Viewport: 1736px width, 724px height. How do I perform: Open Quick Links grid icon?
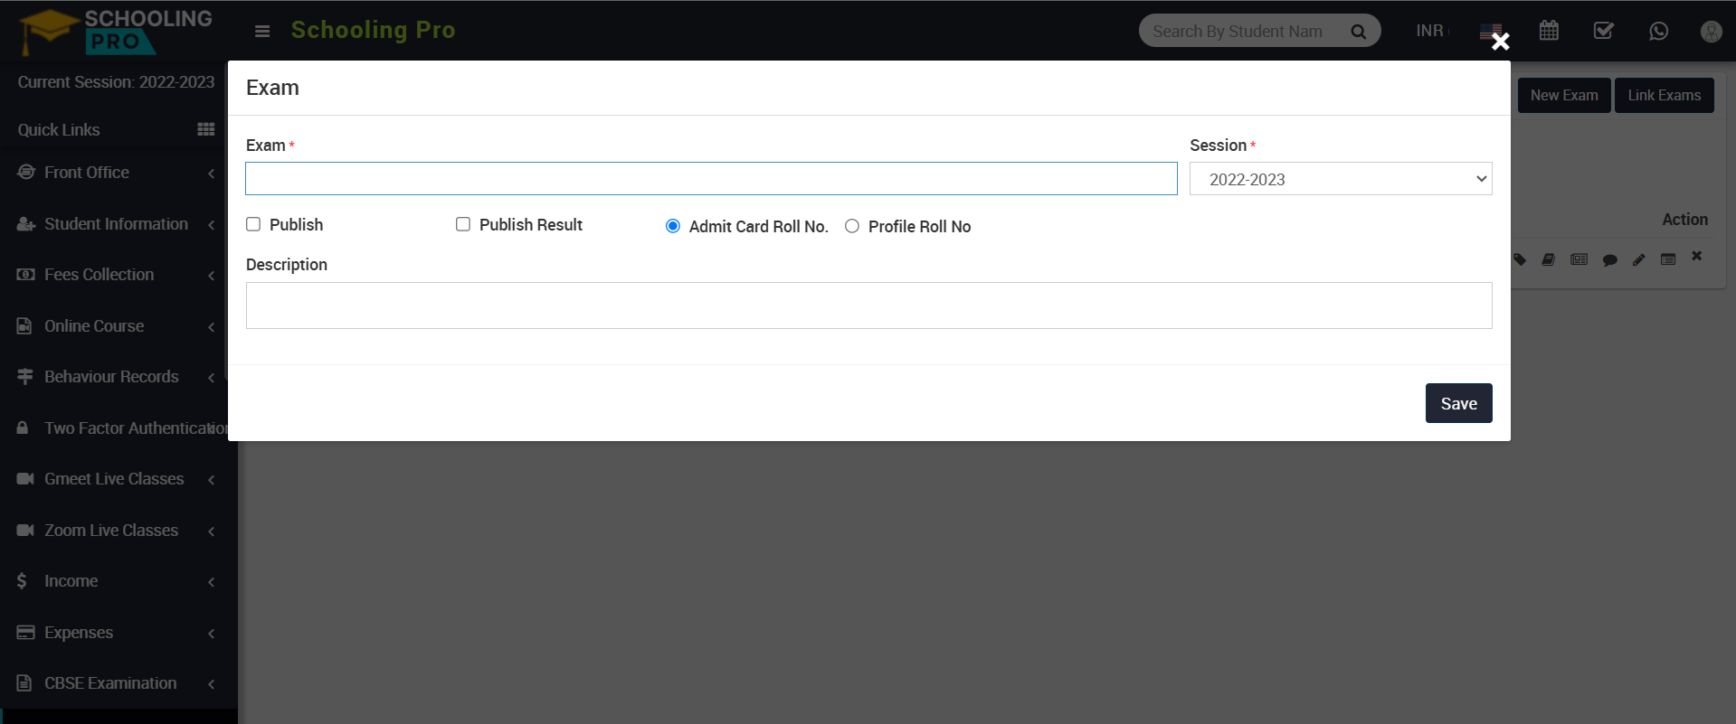(x=206, y=129)
